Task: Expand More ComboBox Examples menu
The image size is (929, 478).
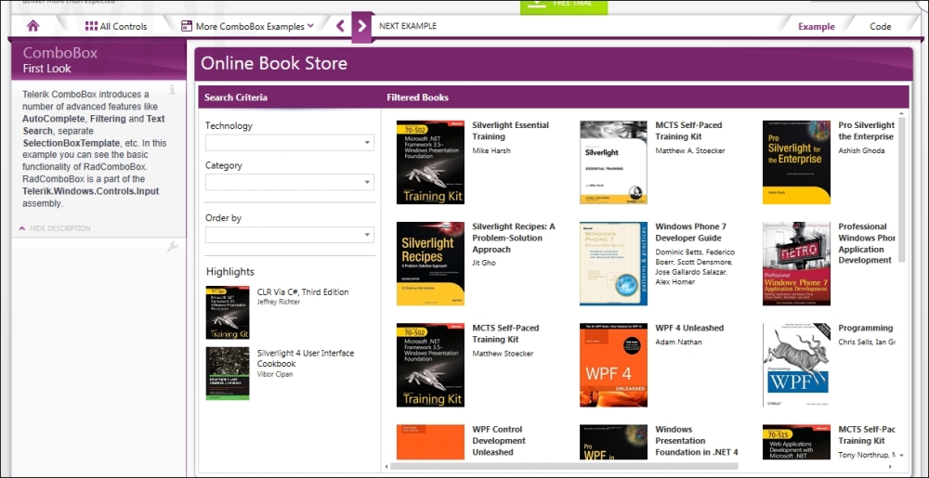Action: (248, 26)
